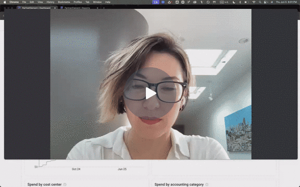This screenshot has width=300, height=187.
Task: Click the moon Focus mode icon
Action: tap(234, 2)
